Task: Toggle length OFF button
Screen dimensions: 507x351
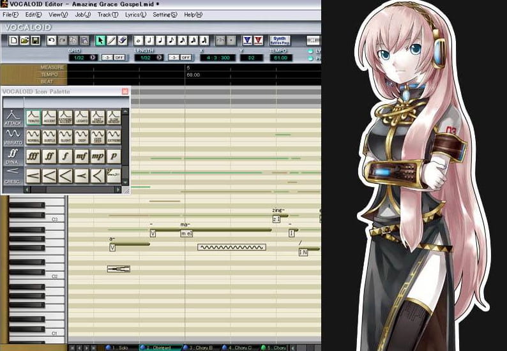Action: (x=186, y=57)
